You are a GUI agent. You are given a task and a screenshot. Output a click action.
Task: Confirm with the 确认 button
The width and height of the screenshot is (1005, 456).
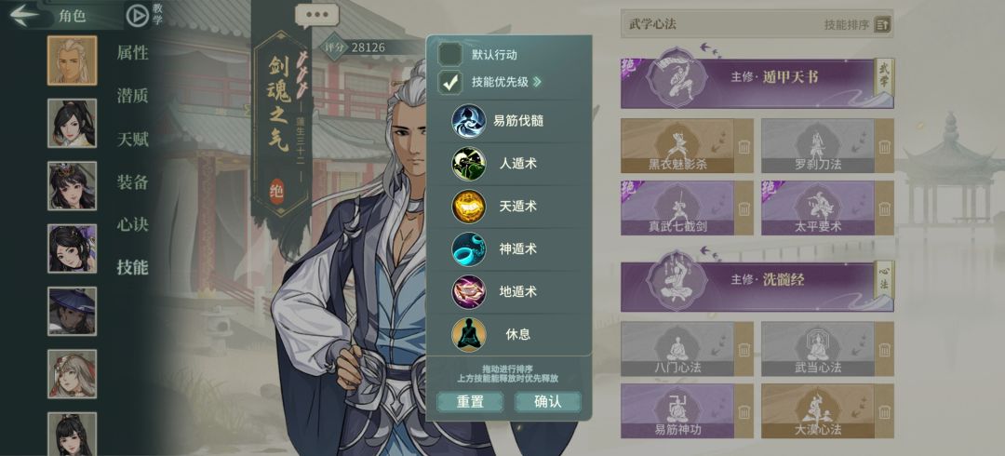click(548, 401)
